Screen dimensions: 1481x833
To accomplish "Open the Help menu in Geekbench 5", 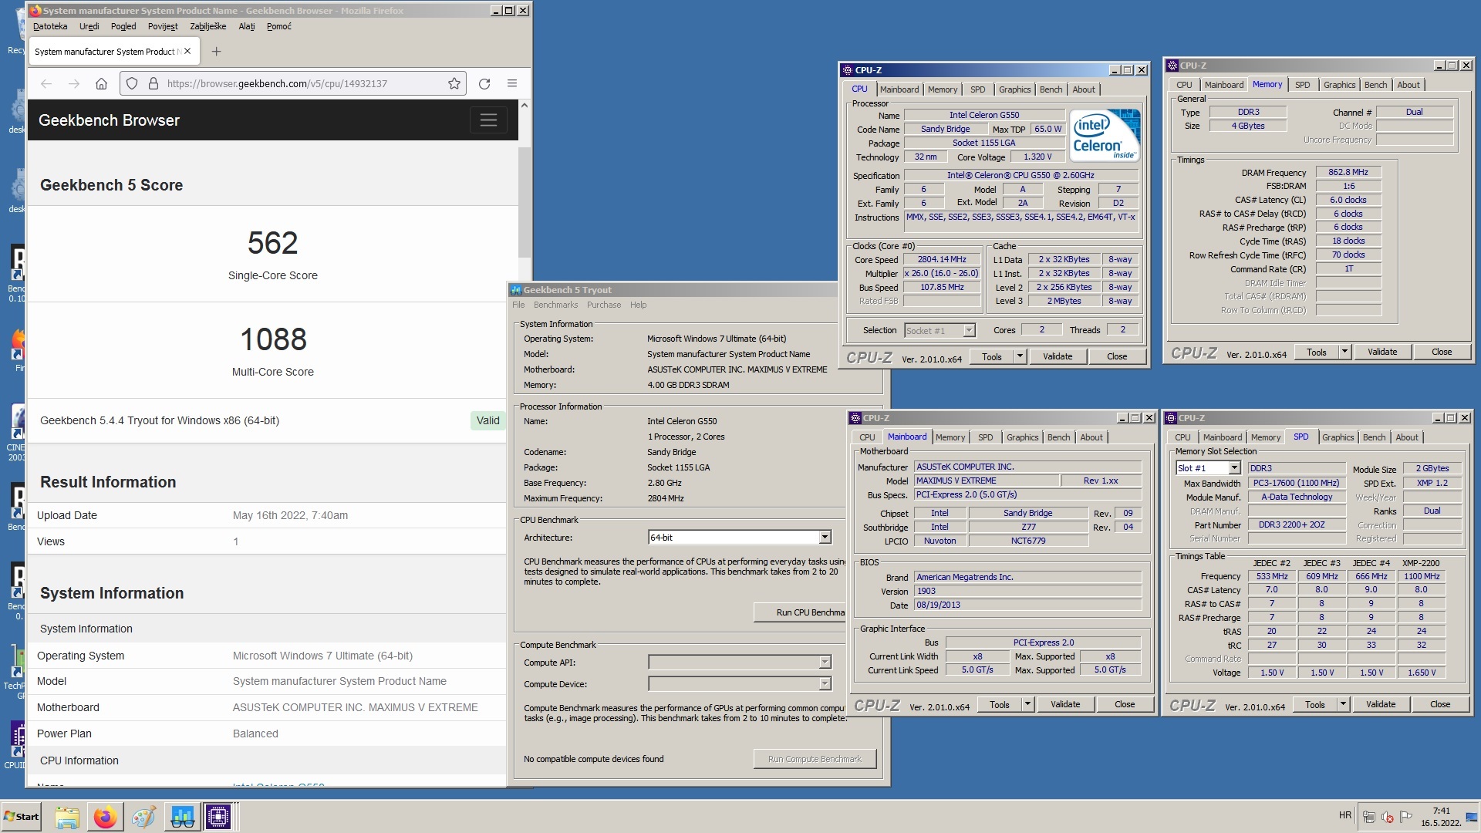I will (638, 305).
